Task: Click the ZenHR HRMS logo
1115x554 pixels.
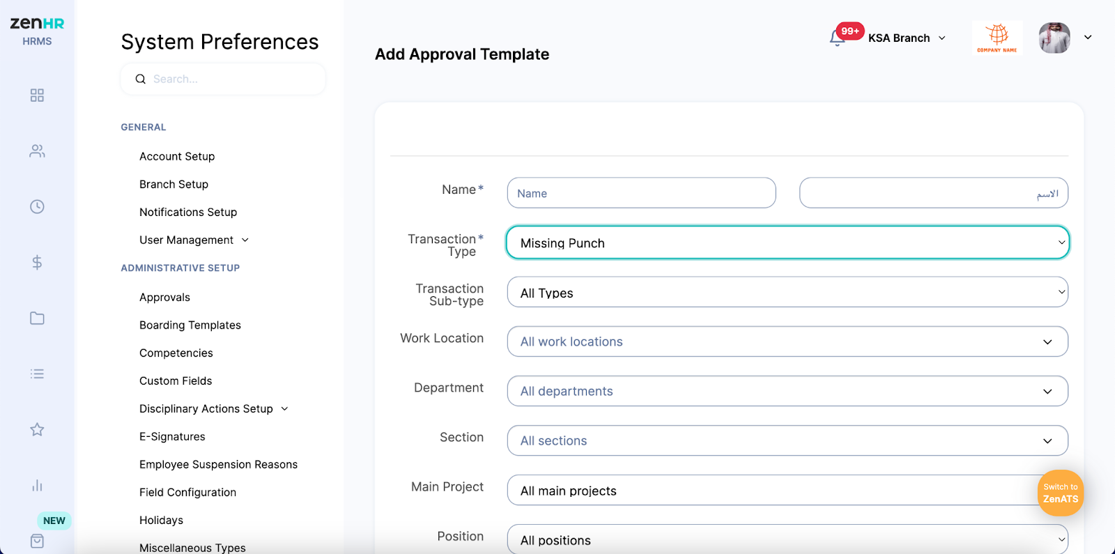Action: click(x=37, y=31)
